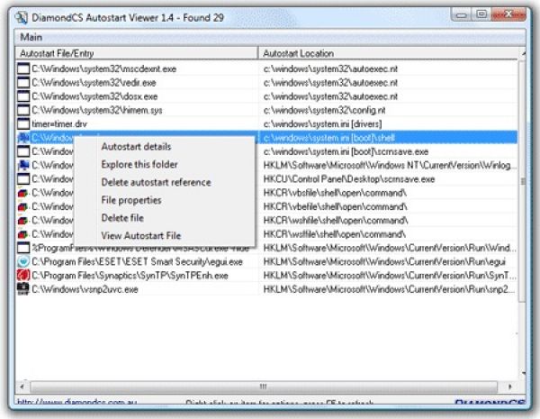Click the system.ini [boot]\scrnsave.exe location cell

tap(346, 151)
